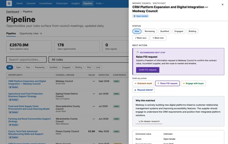Image resolution: width=228 pixels, height=144 pixels.
Task: Click the Medway Council cell in table
Action: click(x=64, y=82)
